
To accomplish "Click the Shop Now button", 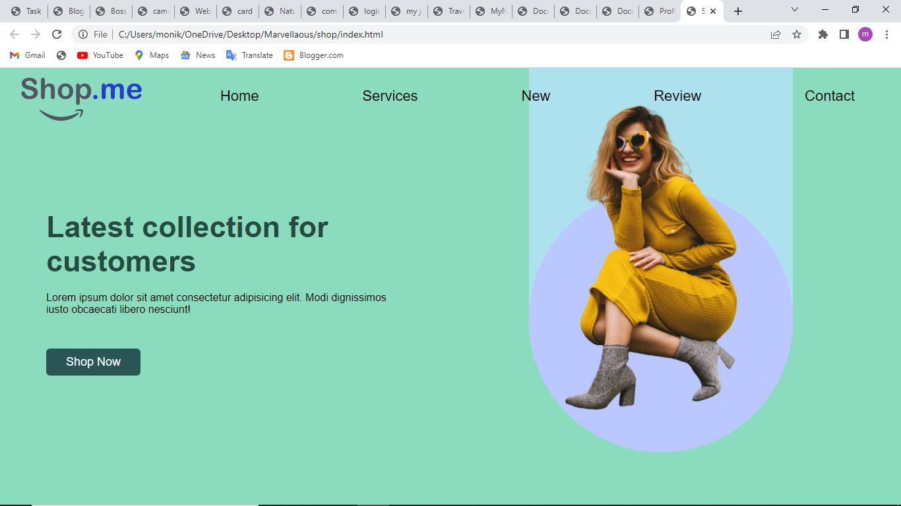I will pos(93,362).
